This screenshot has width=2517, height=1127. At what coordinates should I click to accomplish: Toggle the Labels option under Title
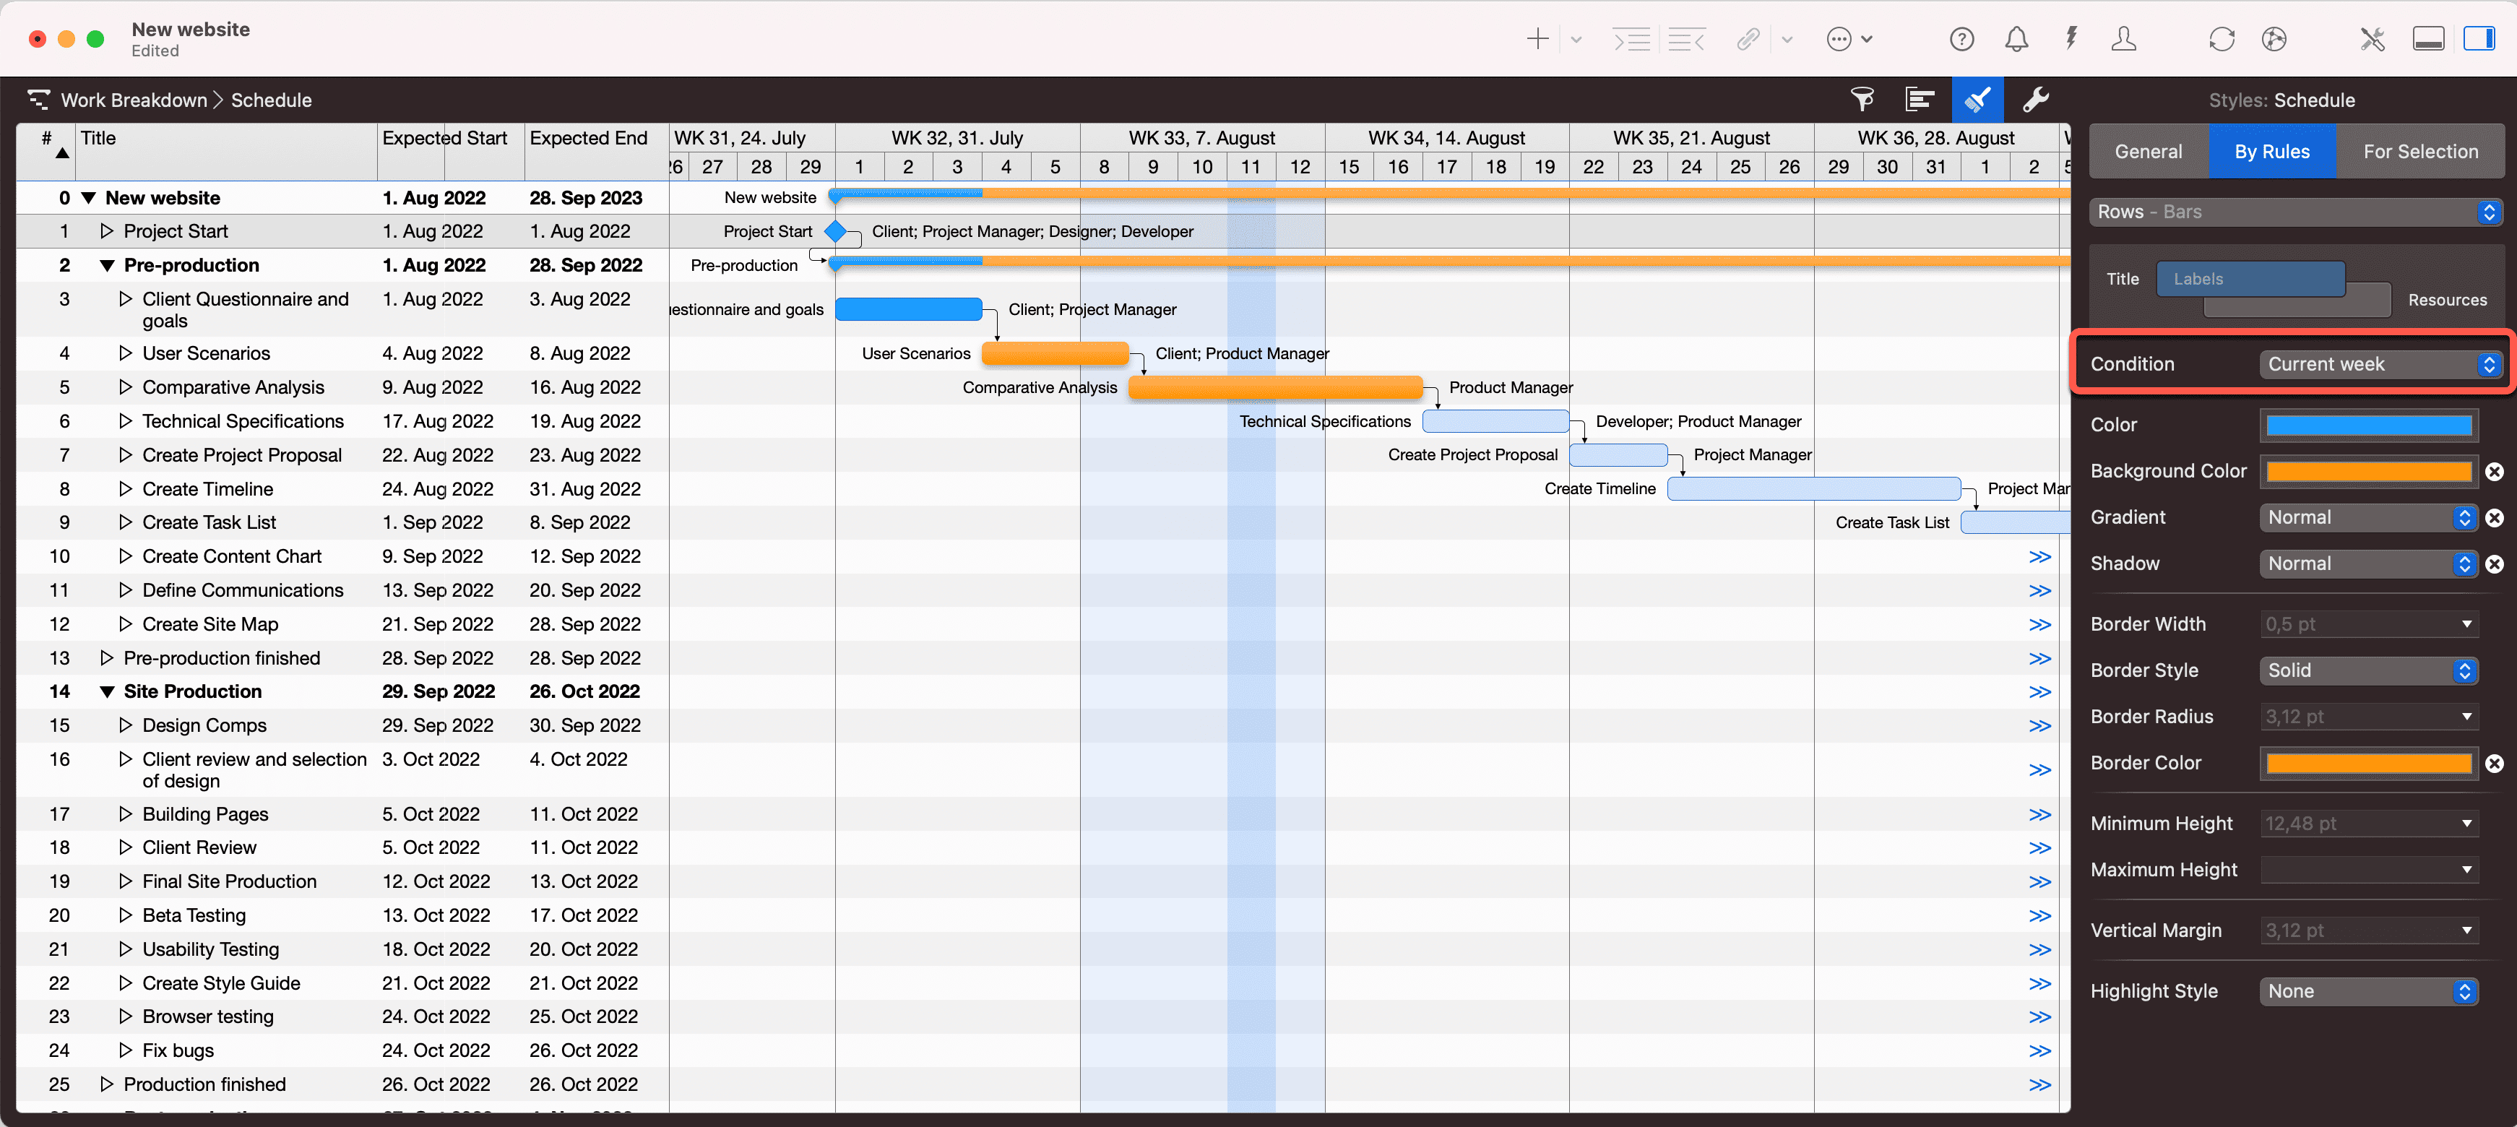tap(2251, 279)
